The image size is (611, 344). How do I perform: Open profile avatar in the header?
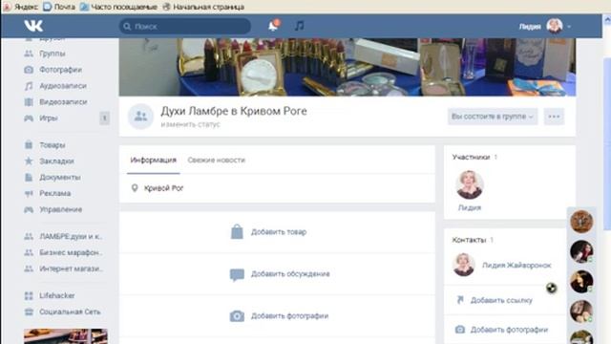pyautogui.click(x=554, y=26)
